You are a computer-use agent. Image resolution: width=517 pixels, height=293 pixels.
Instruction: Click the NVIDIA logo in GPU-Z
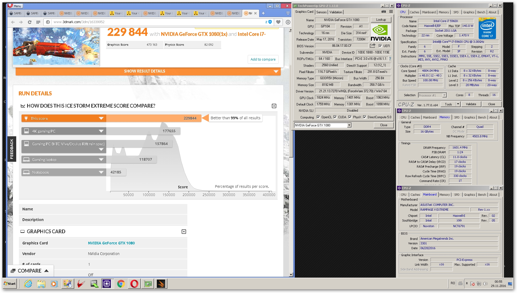pos(381,33)
